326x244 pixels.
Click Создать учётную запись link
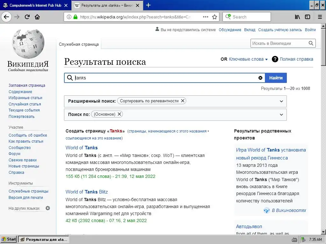[x=280, y=30]
